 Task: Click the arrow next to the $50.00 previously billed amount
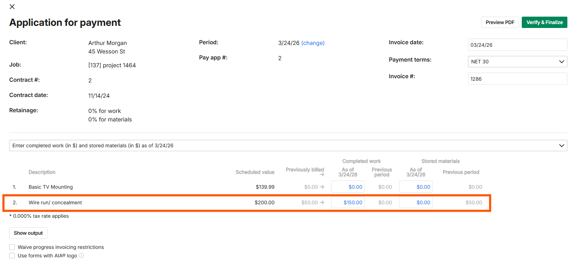(322, 203)
